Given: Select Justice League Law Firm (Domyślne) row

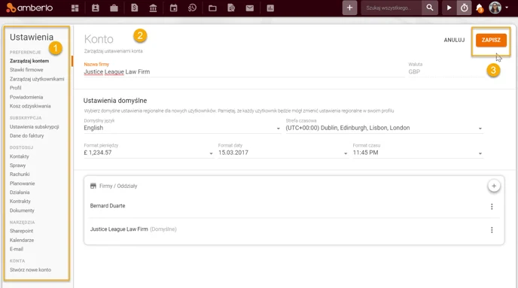Looking at the screenshot, I should [x=294, y=229].
